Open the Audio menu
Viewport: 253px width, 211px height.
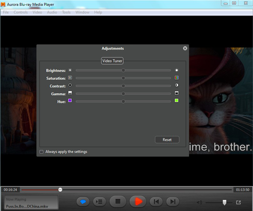pyautogui.click(x=52, y=12)
